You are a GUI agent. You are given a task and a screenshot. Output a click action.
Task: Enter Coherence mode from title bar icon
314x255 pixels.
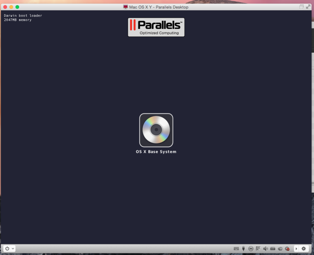click(301, 7)
